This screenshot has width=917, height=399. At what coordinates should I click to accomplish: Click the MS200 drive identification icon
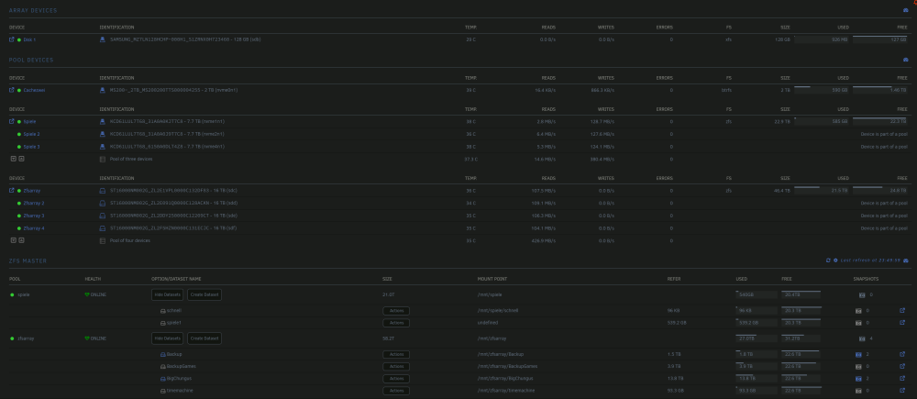[103, 90]
